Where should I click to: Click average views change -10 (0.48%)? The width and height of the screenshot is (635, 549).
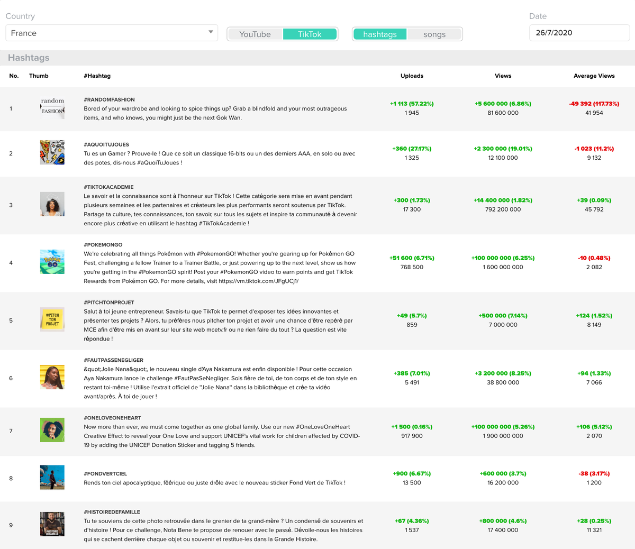(594, 258)
